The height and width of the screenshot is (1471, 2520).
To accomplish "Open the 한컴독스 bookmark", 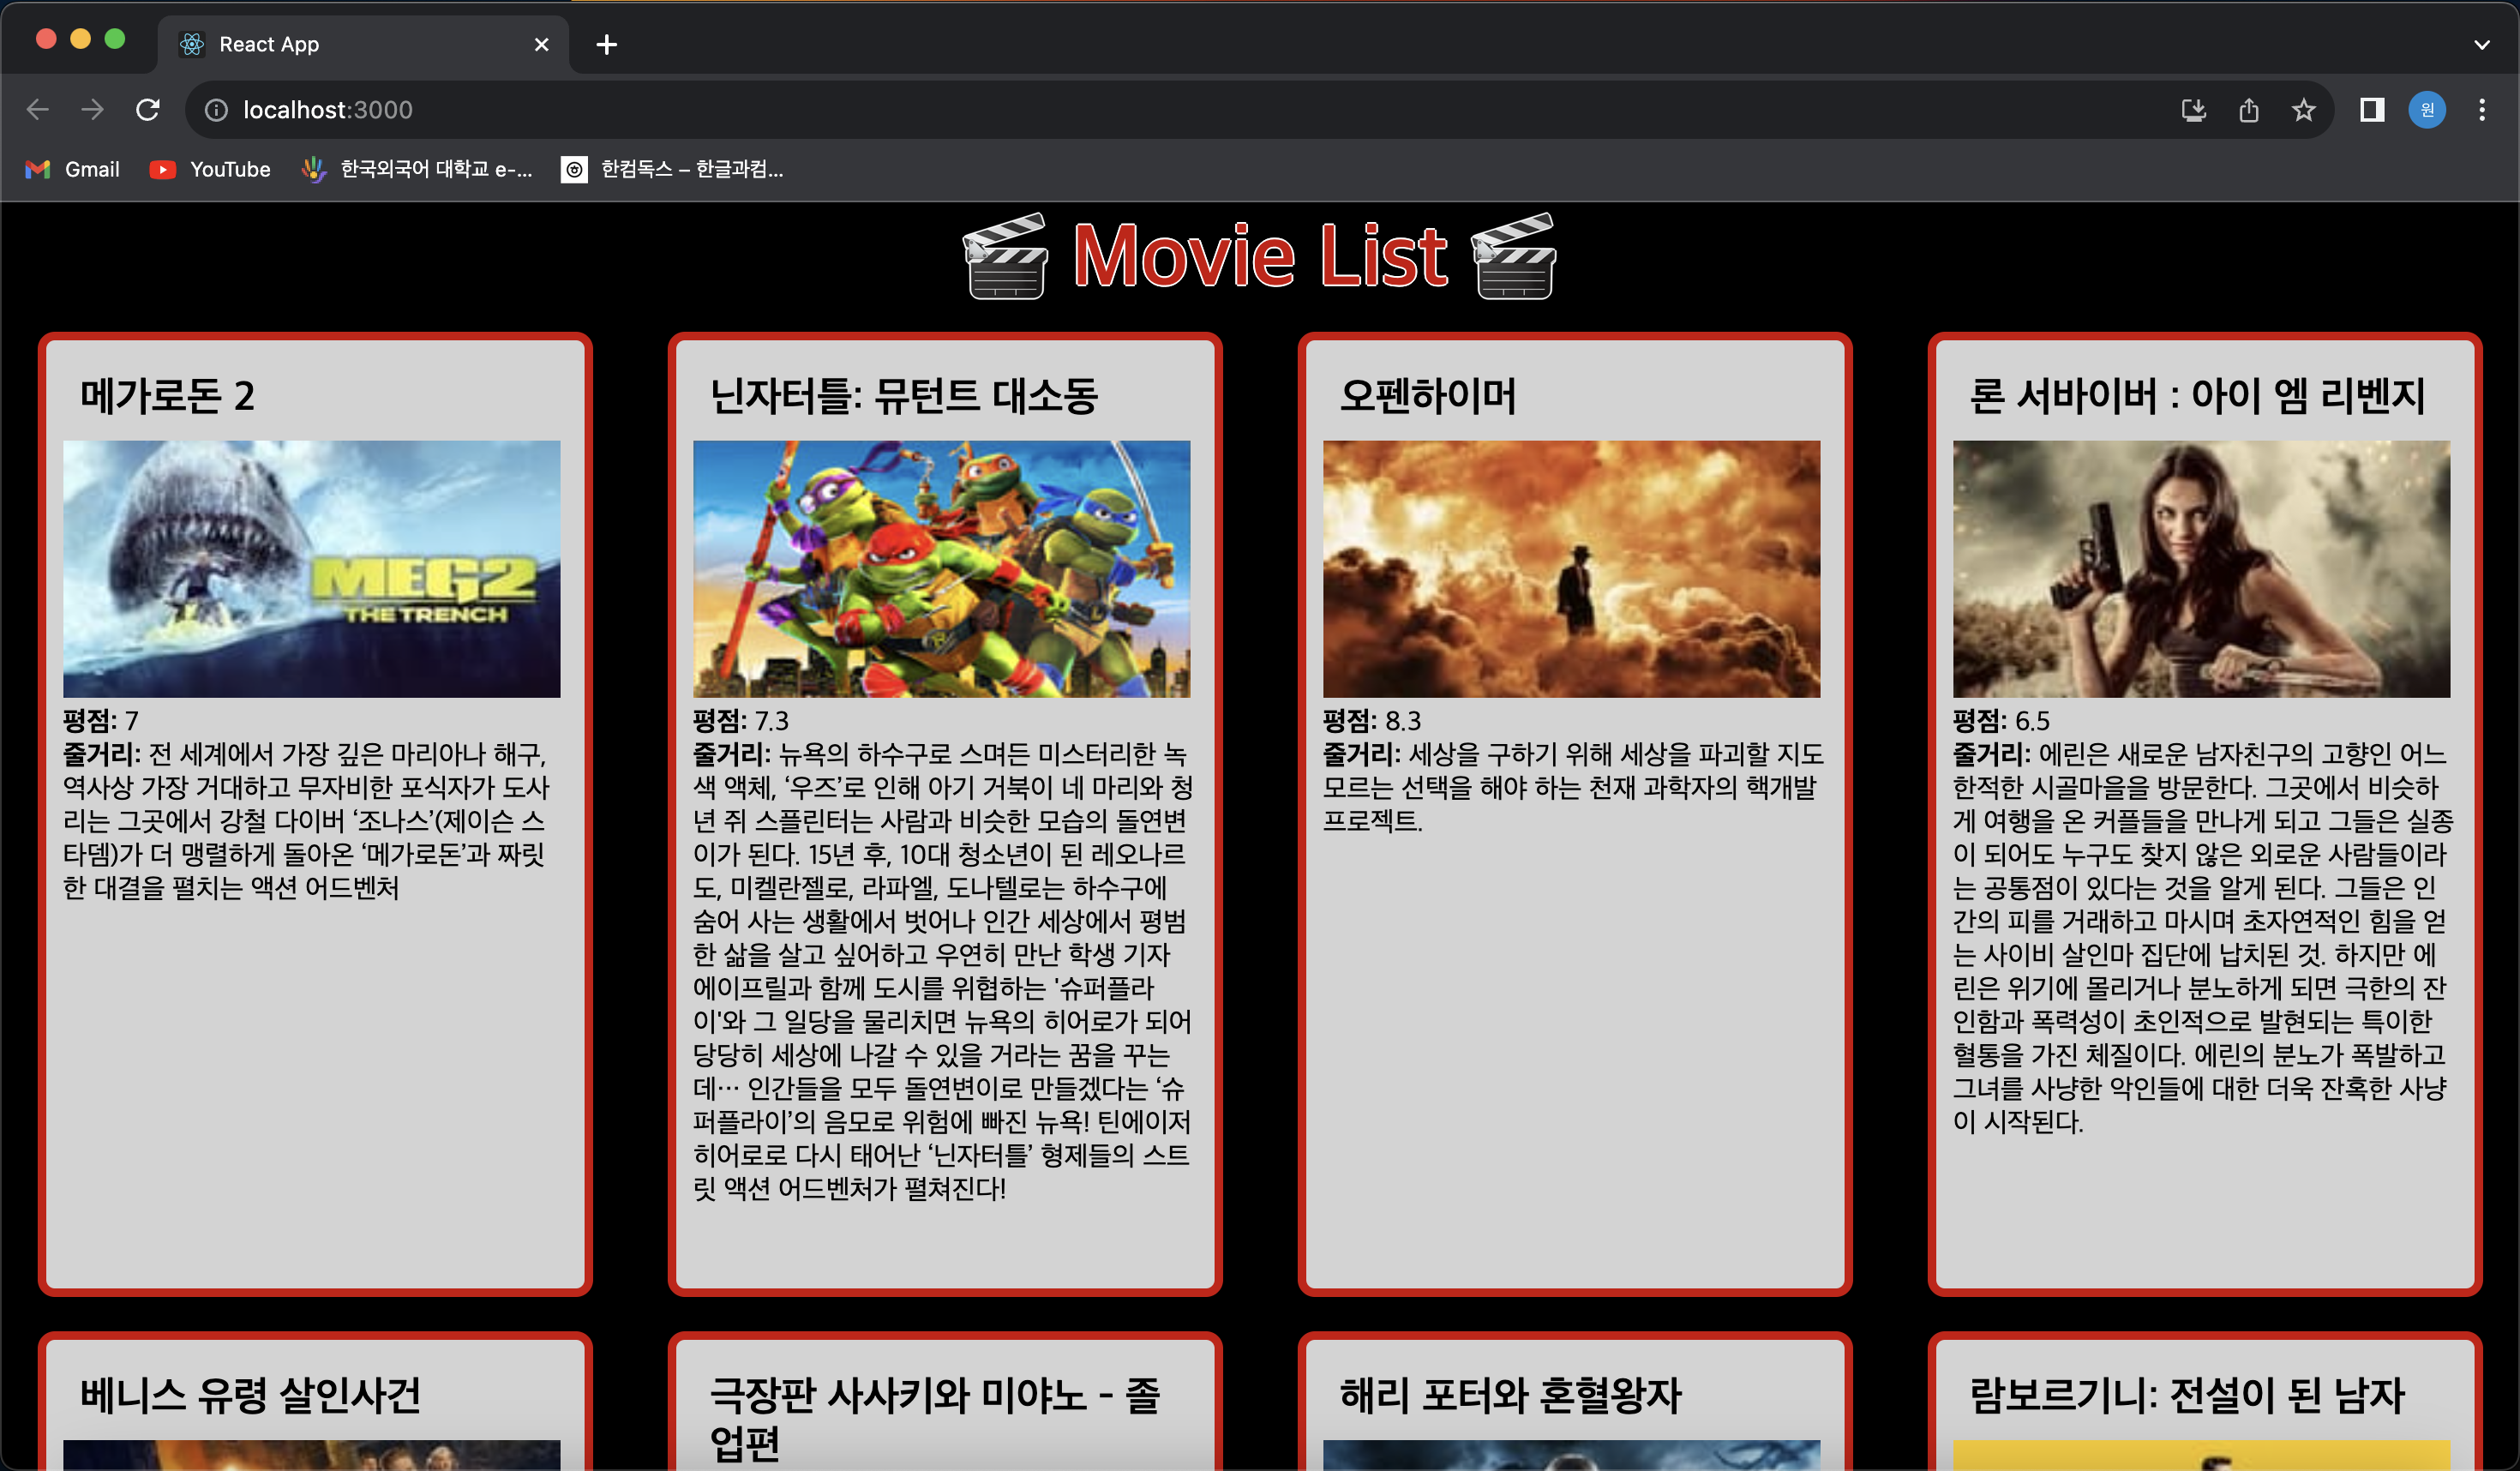I will 672,169.
